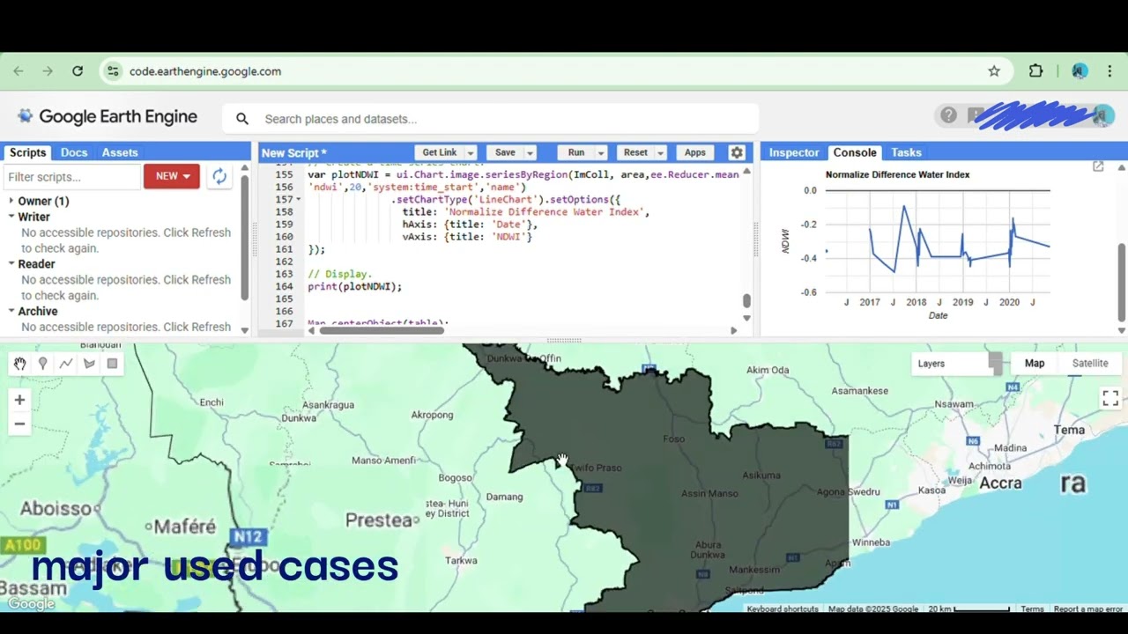Click the Search places and datasets box
This screenshot has height=634, width=1128.
click(491, 119)
